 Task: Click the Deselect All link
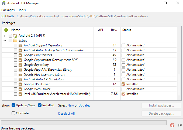point(66,114)
